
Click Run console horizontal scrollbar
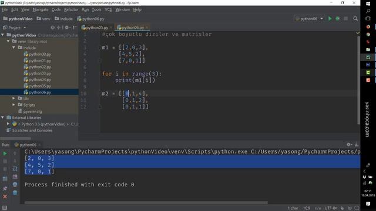pyautogui.click(x=146, y=203)
